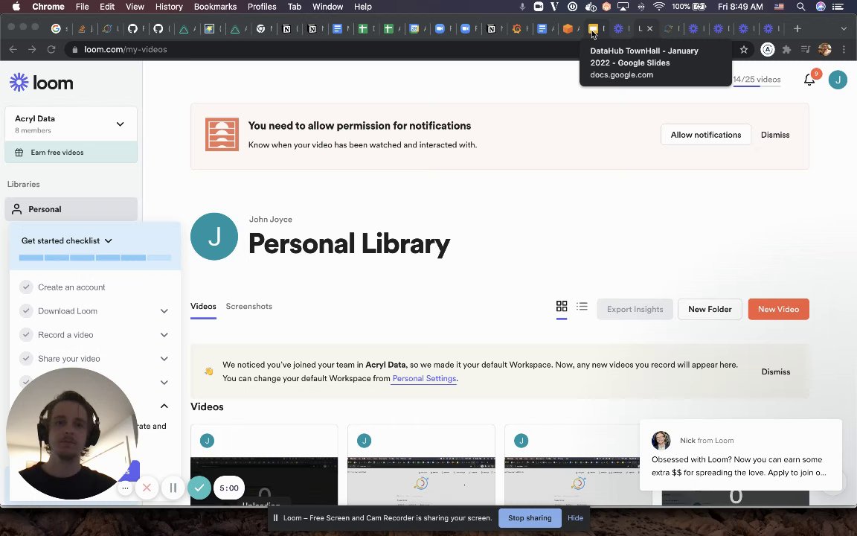Collapse the open checklist item via up chevron

(164, 406)
